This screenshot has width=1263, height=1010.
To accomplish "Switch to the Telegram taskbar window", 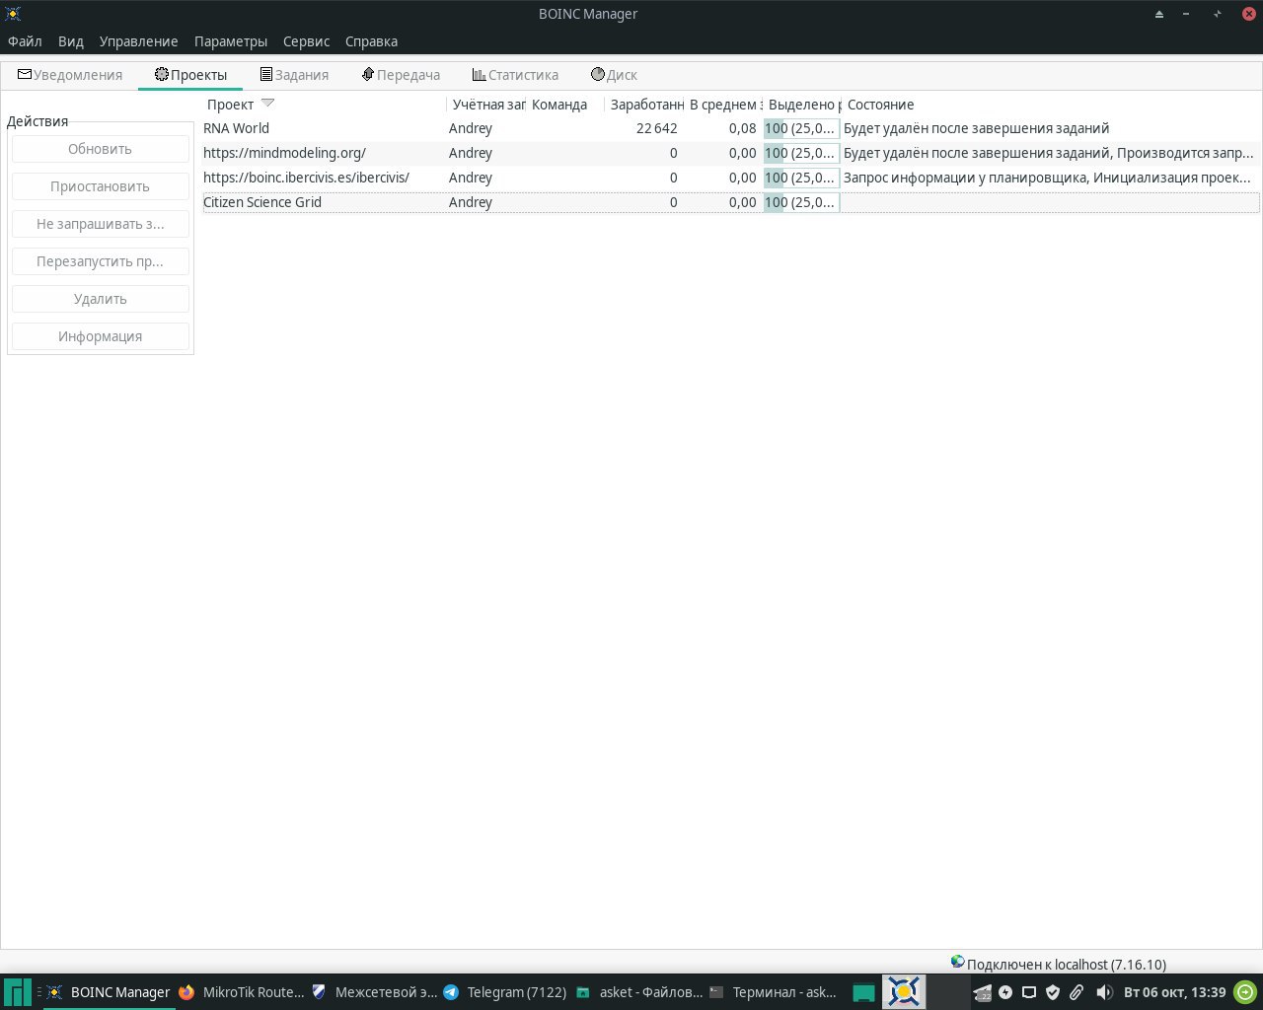I will click(x=505, y=992).
